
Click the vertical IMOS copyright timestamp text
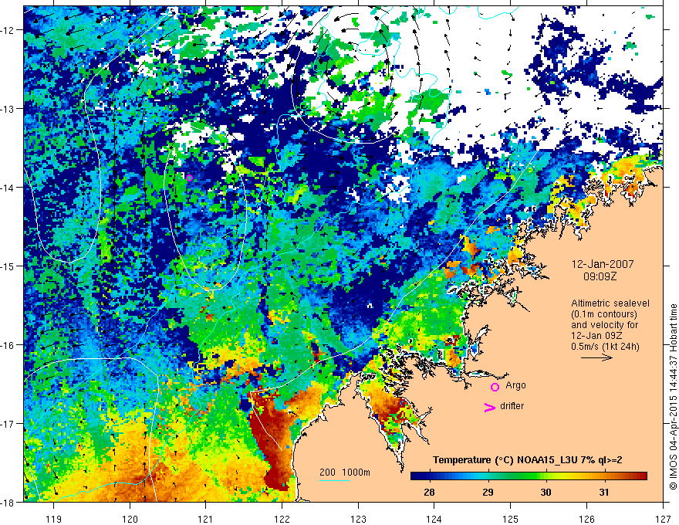(673, 397)
